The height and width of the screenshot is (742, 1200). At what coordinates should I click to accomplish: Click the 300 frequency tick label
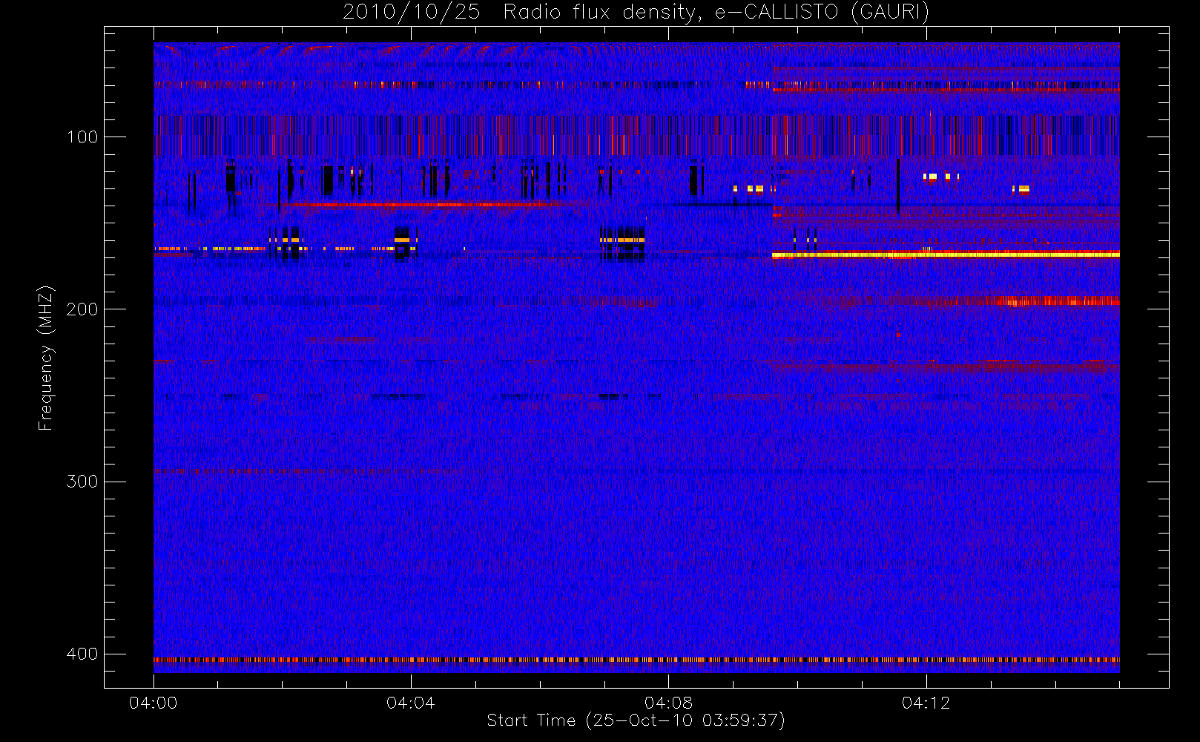pos(82,481)
